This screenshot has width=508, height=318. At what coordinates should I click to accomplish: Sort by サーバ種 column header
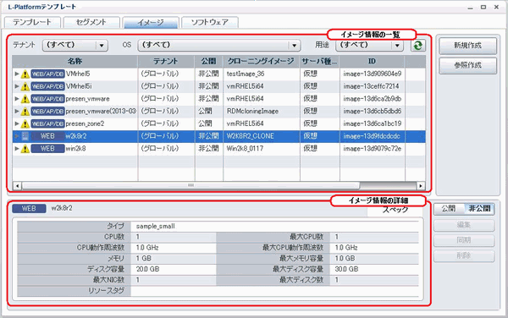(320, 62)
